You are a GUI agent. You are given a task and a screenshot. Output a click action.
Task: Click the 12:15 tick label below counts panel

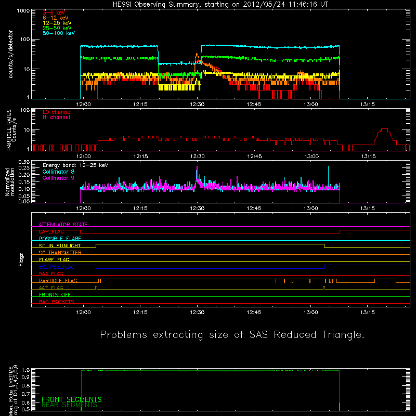point(140,105)
